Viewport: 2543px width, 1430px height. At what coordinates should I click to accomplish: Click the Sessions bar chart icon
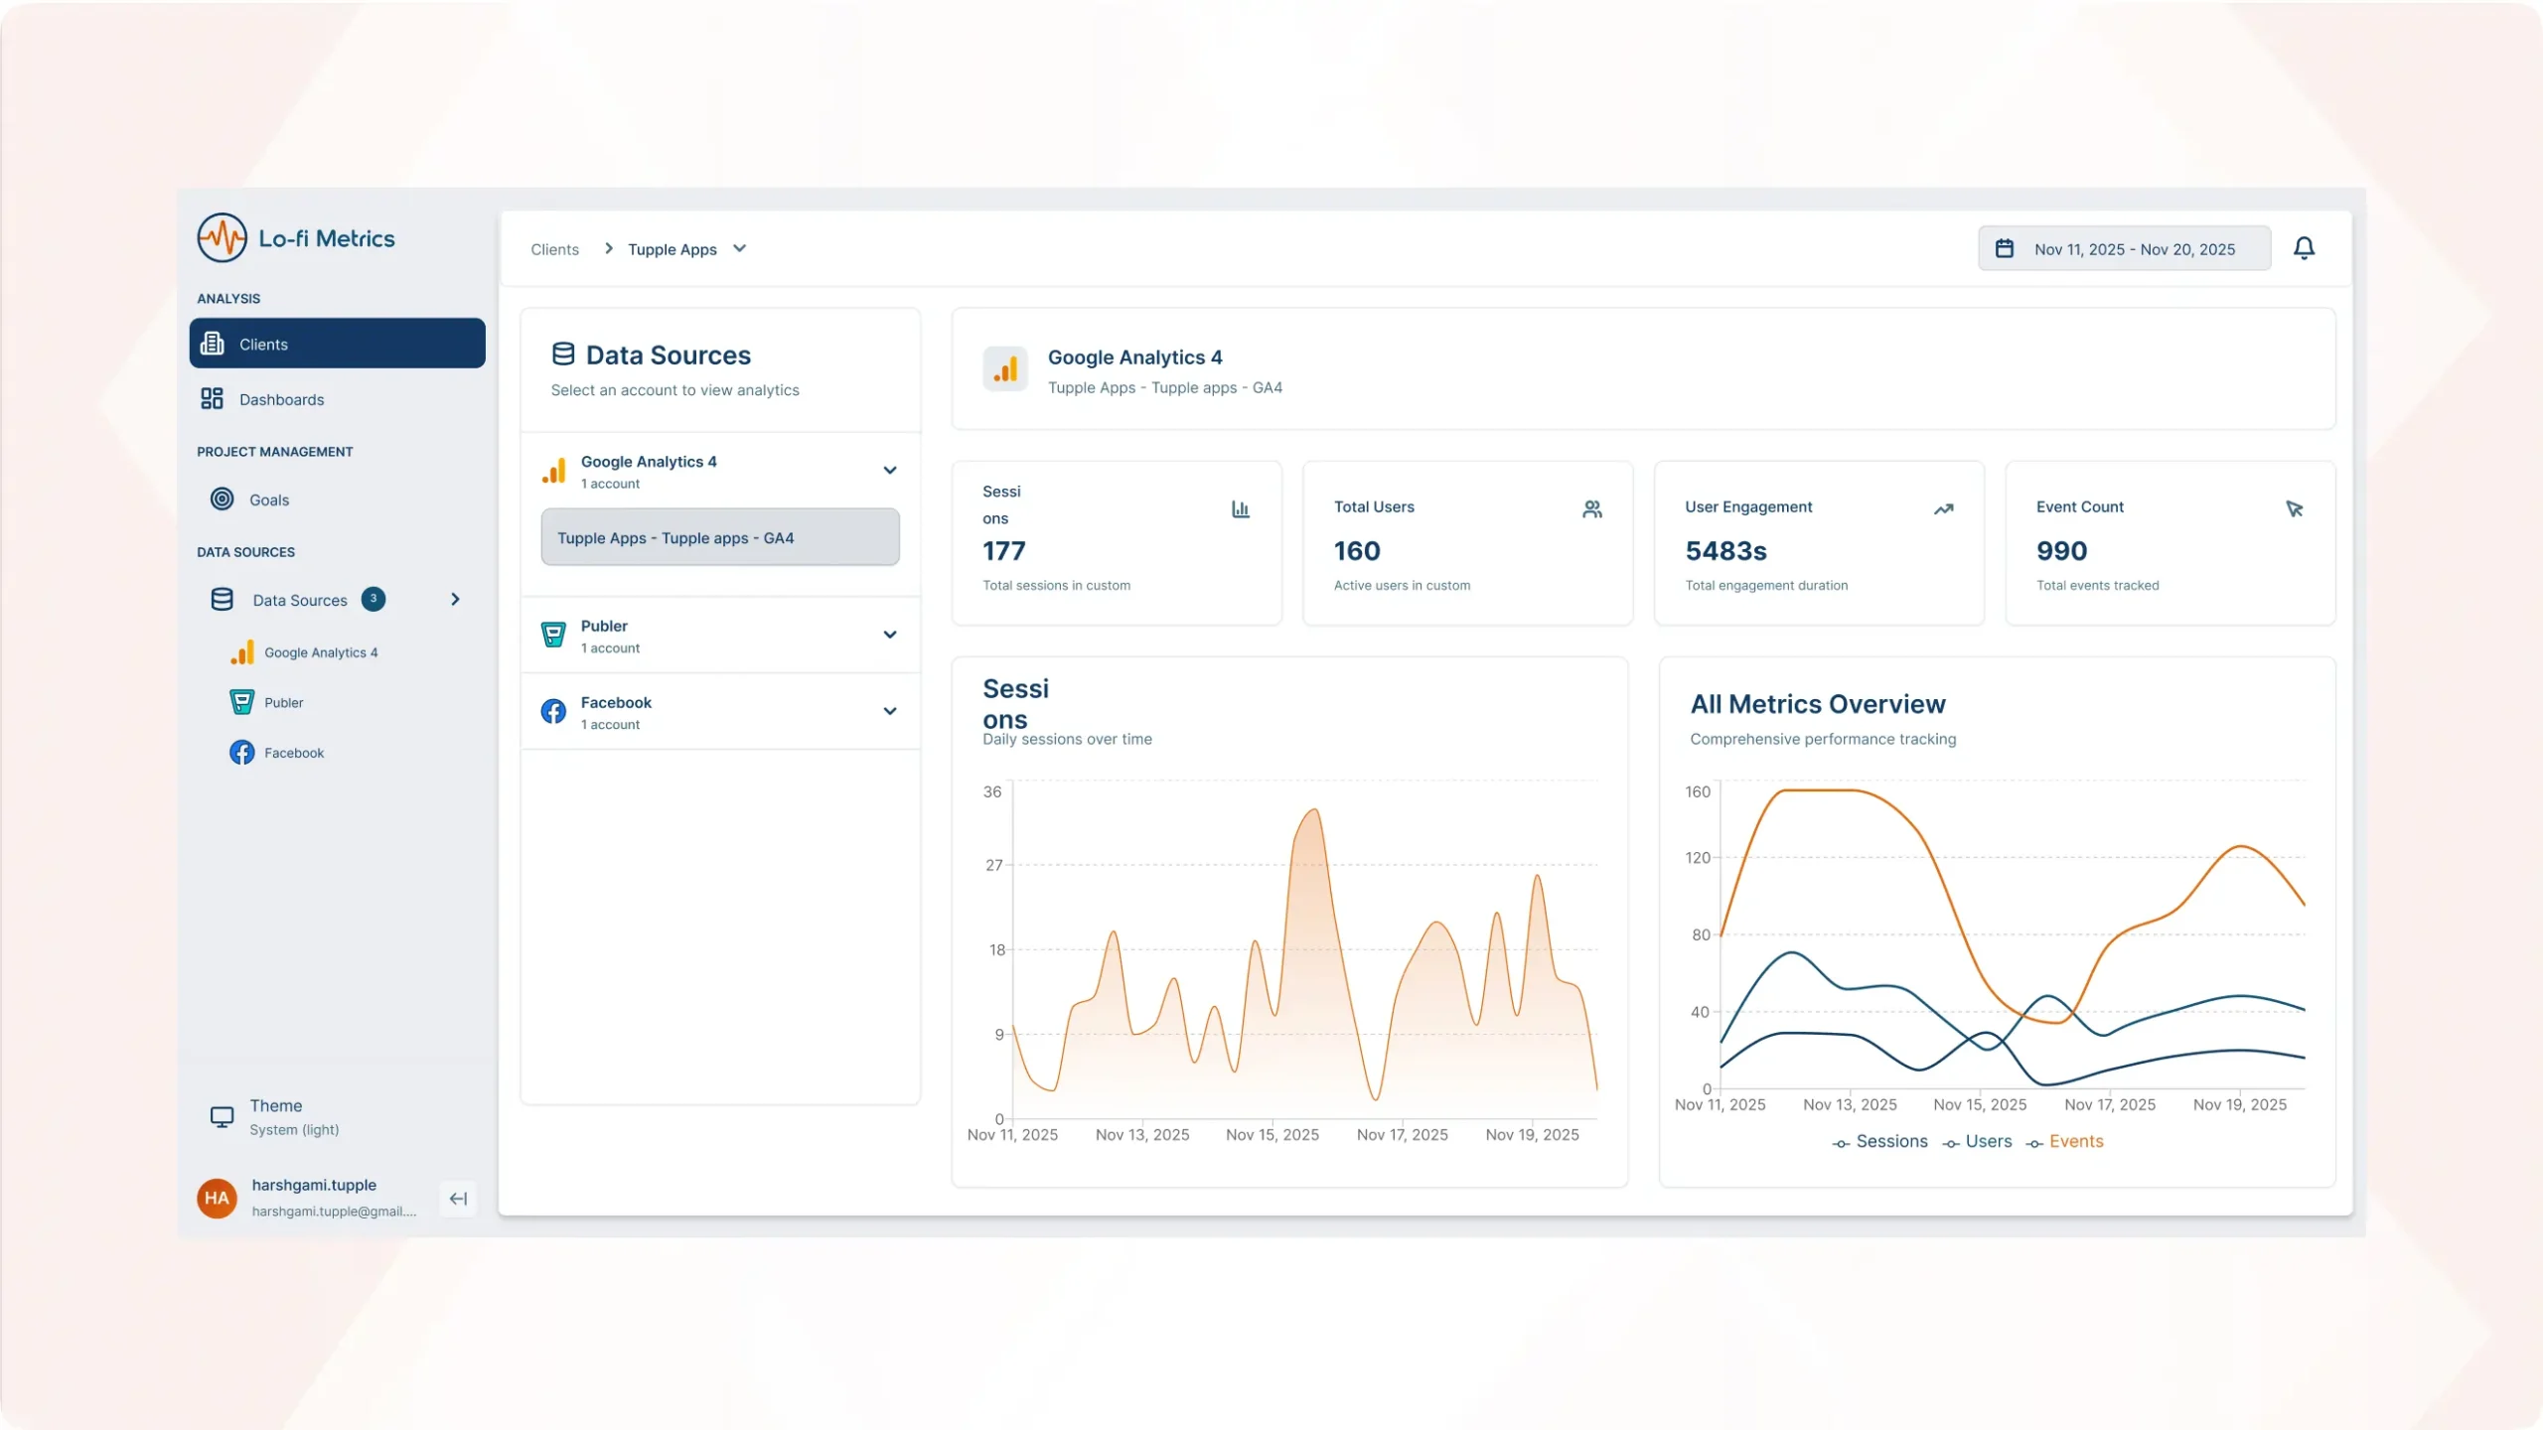pos(1241,509)
